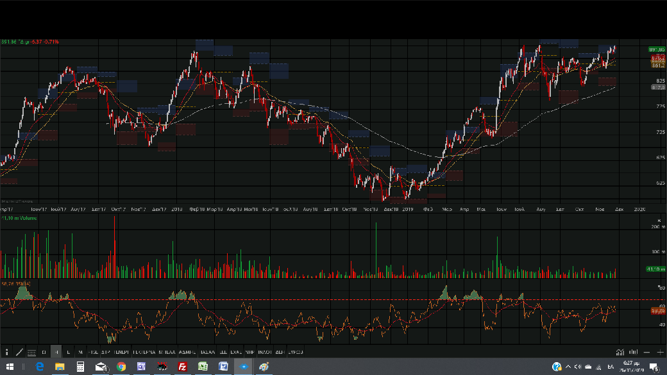
Task: Zoom in using the plus icon
Action: click(660, 352)
